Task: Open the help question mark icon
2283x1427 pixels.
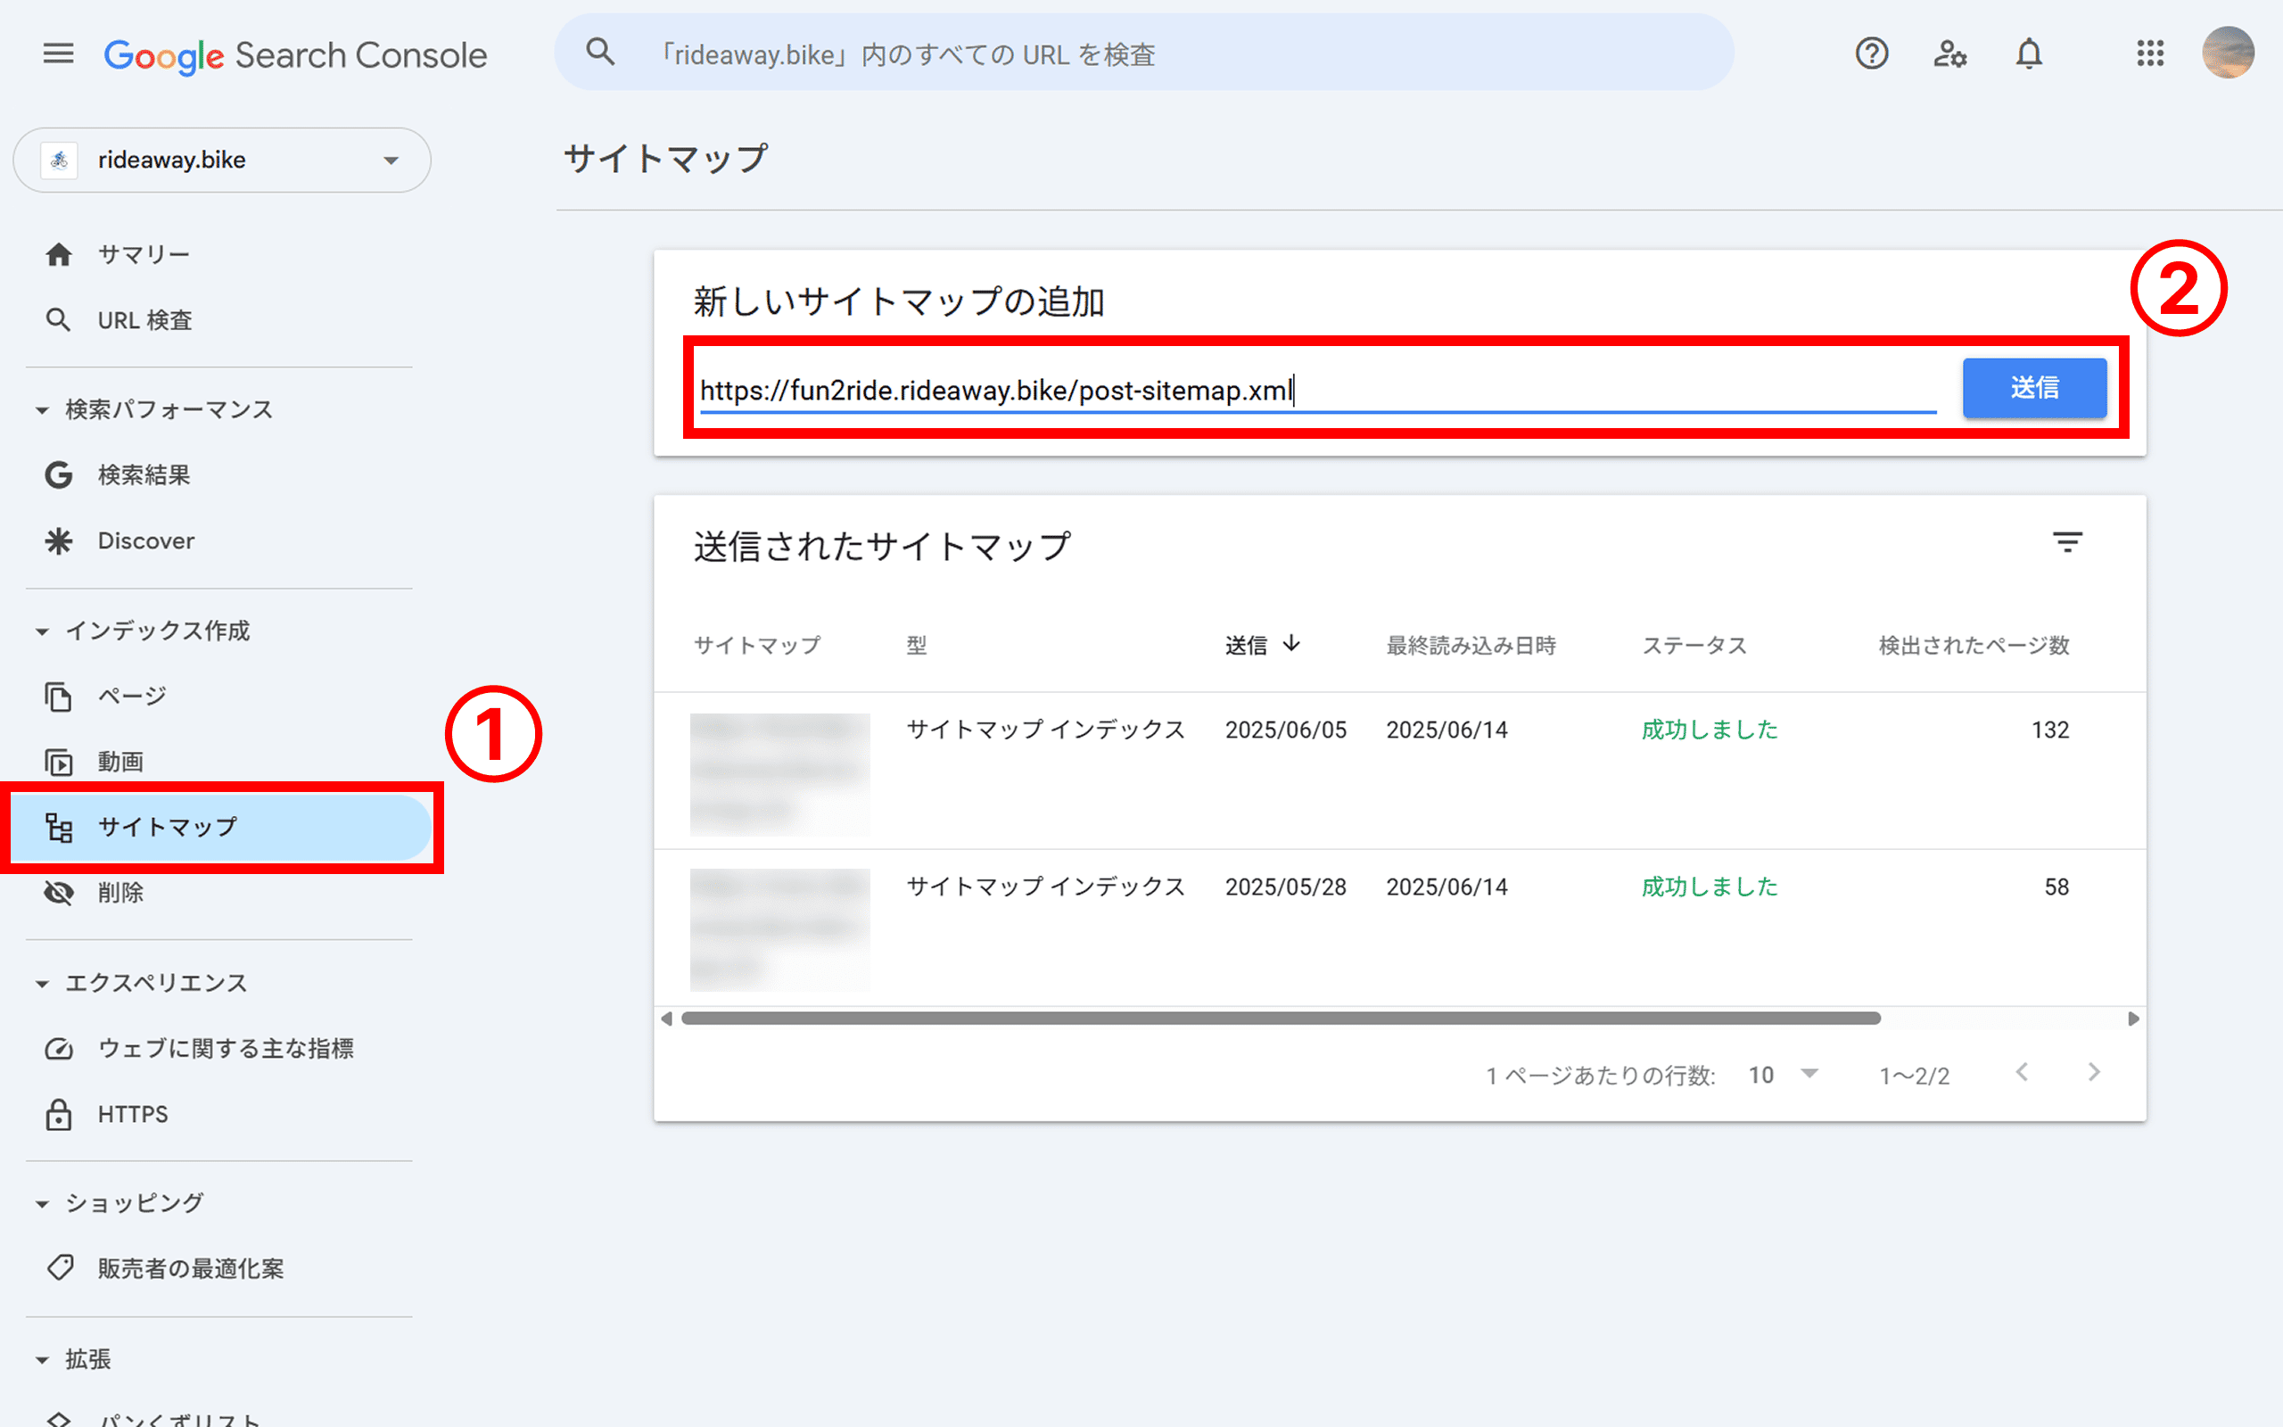Action: click(1872, 54)
